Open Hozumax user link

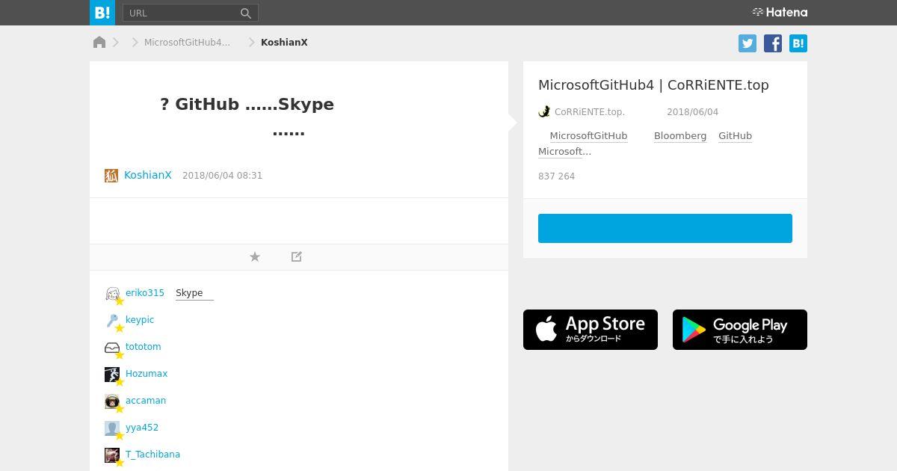click(x=147, y=374)
